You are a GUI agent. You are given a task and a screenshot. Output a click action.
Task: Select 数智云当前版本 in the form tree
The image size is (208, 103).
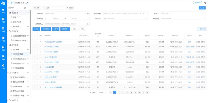point(18,82)
